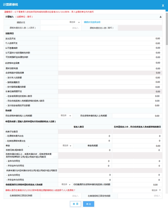Select the 支出及开支 amount field
This screenshot has width=168, height=208.
tap(110, 39)
